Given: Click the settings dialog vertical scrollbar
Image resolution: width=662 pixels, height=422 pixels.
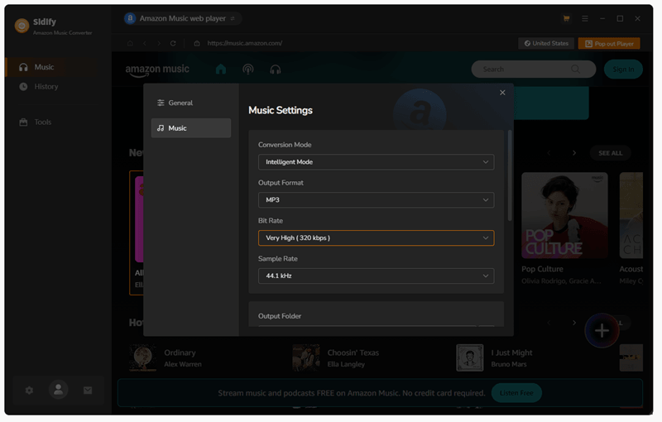Looking at the screenshot, I should (510, 175).
